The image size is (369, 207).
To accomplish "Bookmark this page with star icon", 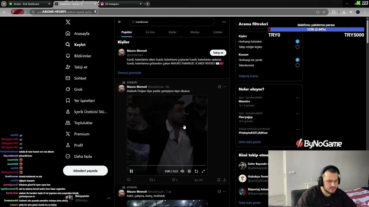I will pyautogui.click(x=324, y=12).
